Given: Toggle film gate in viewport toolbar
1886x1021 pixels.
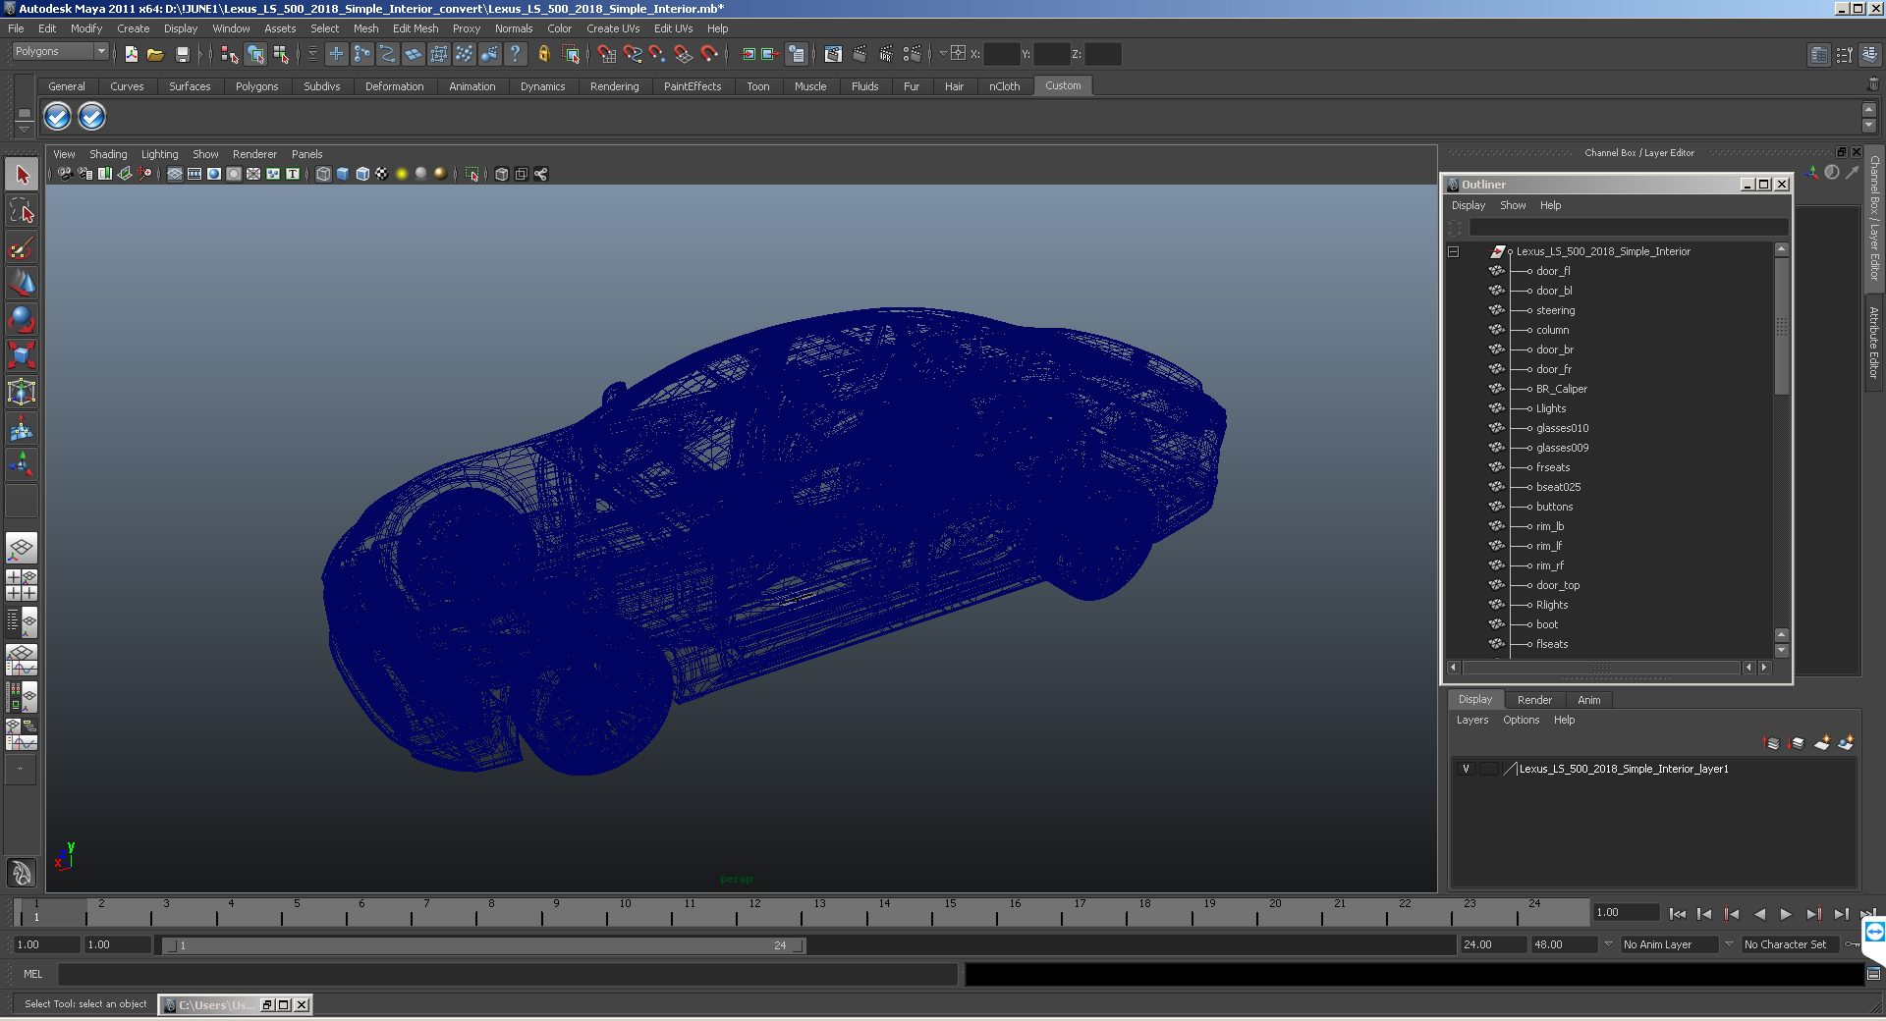Looking at the screenshot, I should 194,174.
